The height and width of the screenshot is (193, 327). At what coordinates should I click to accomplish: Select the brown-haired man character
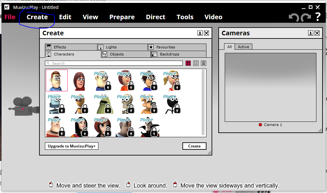[57, 80]
